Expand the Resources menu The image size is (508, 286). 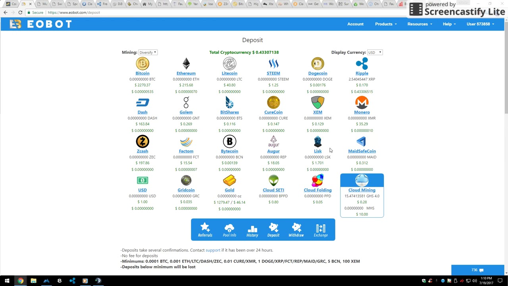(x=420, y=24)
